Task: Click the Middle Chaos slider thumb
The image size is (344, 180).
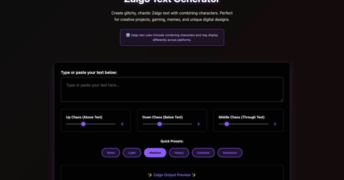Action: point(227,124)
